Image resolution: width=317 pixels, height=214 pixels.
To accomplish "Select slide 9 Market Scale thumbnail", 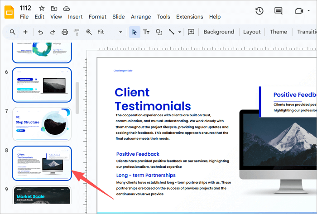I will (x=42, y=195).
